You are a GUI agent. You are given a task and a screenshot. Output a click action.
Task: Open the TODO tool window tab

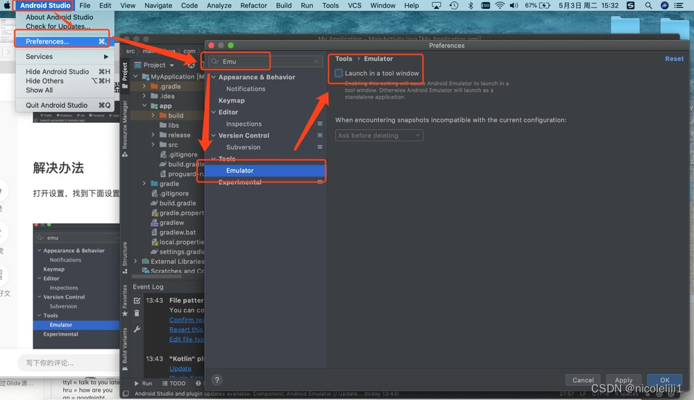tap(174, 383)
